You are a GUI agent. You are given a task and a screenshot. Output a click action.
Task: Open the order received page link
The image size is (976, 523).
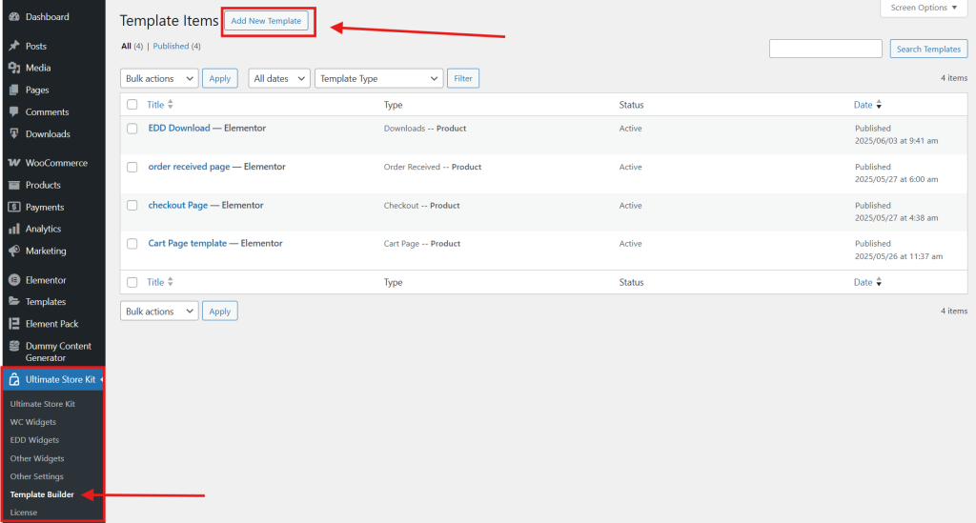pyautogui.click(x=190, y=167)
